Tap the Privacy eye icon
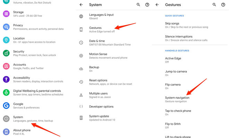 [6, 27]
